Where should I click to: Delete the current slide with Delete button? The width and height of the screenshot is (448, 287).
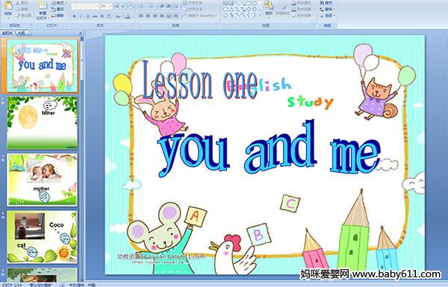(x=57, y=16)
